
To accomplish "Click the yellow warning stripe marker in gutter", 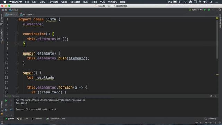I will [217, 74].
